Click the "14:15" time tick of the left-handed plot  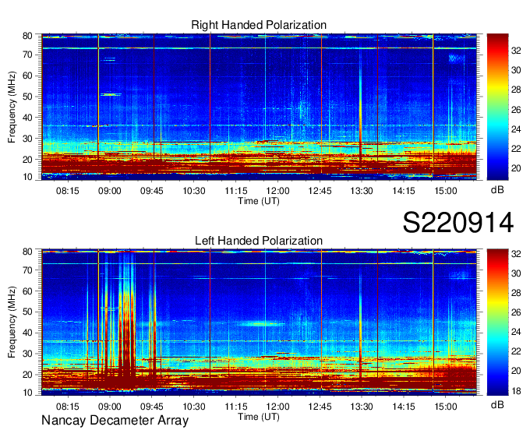pos(404,407)
